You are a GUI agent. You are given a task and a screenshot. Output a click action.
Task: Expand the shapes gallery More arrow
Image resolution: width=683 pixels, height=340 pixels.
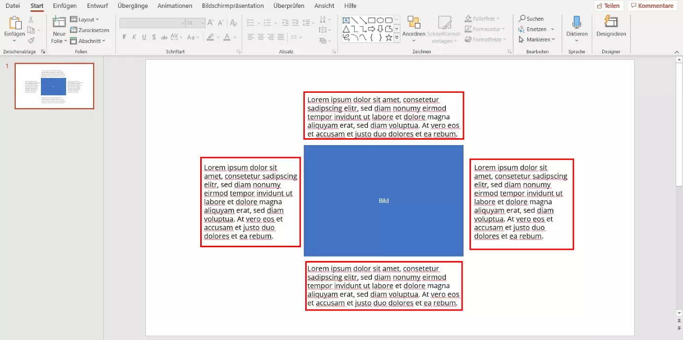[397, 38]
